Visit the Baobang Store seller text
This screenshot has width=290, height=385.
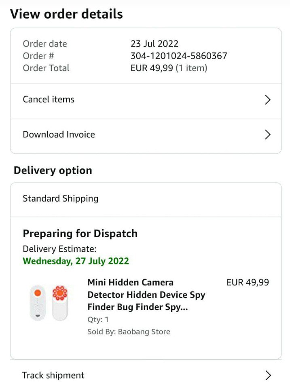[144, 332]
